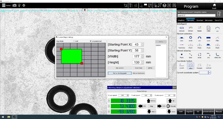Switch to the Graphics tab

pos(181,20)
